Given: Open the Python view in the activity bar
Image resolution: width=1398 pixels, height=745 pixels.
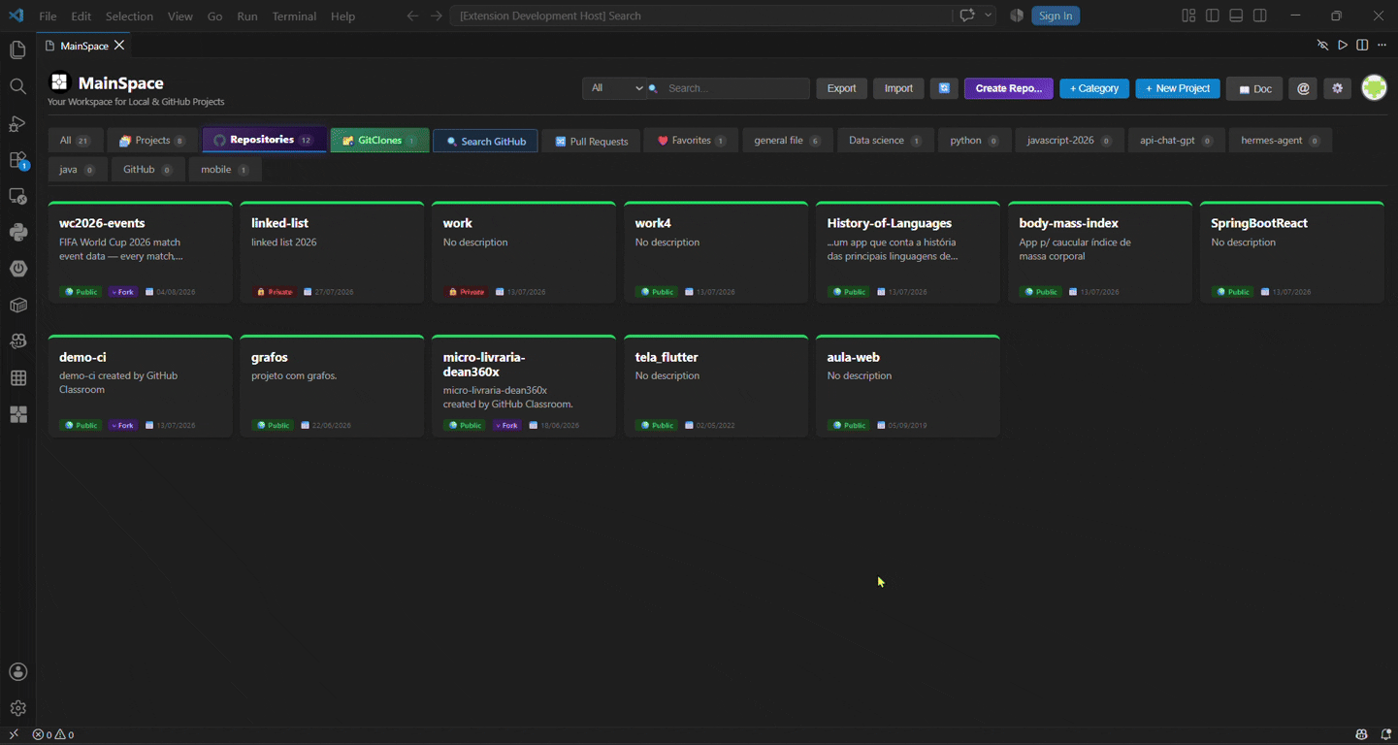Looking at the screenshot, I should (x=17, y=233).
